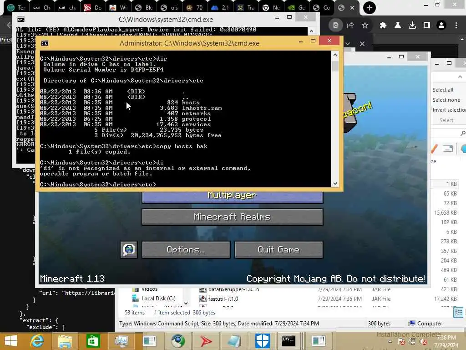Switch to the '2.1' browser tab
466x350 pixels.
point(220,8)
